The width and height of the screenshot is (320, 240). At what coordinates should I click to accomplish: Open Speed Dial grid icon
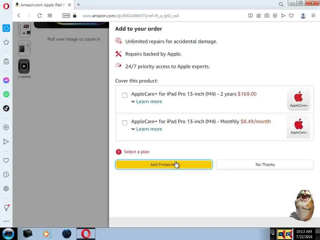point(50,16)
